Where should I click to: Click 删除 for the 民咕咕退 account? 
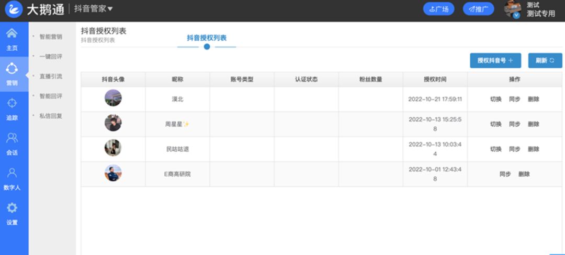pyautogui.click(x=534, y=149)
